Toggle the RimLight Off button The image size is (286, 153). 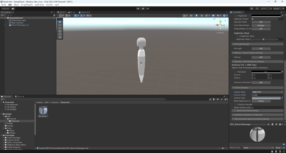[261, 48]
